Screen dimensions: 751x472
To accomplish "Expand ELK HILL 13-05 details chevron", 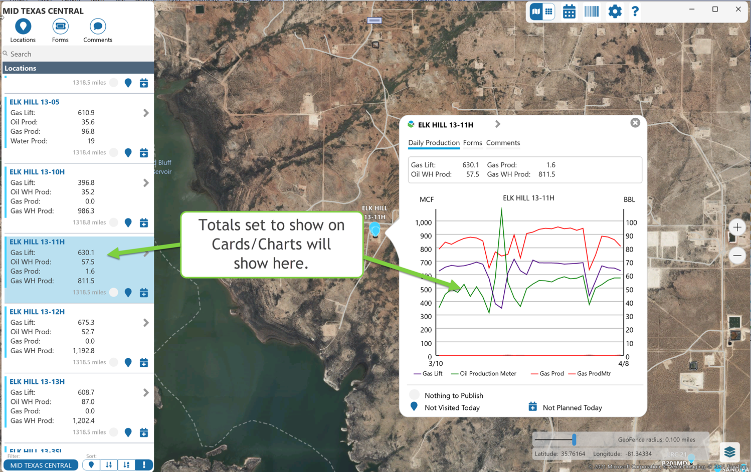I will click(x=146, y=113).
